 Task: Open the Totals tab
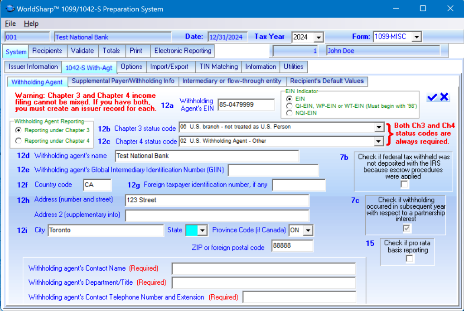point(111,51)
